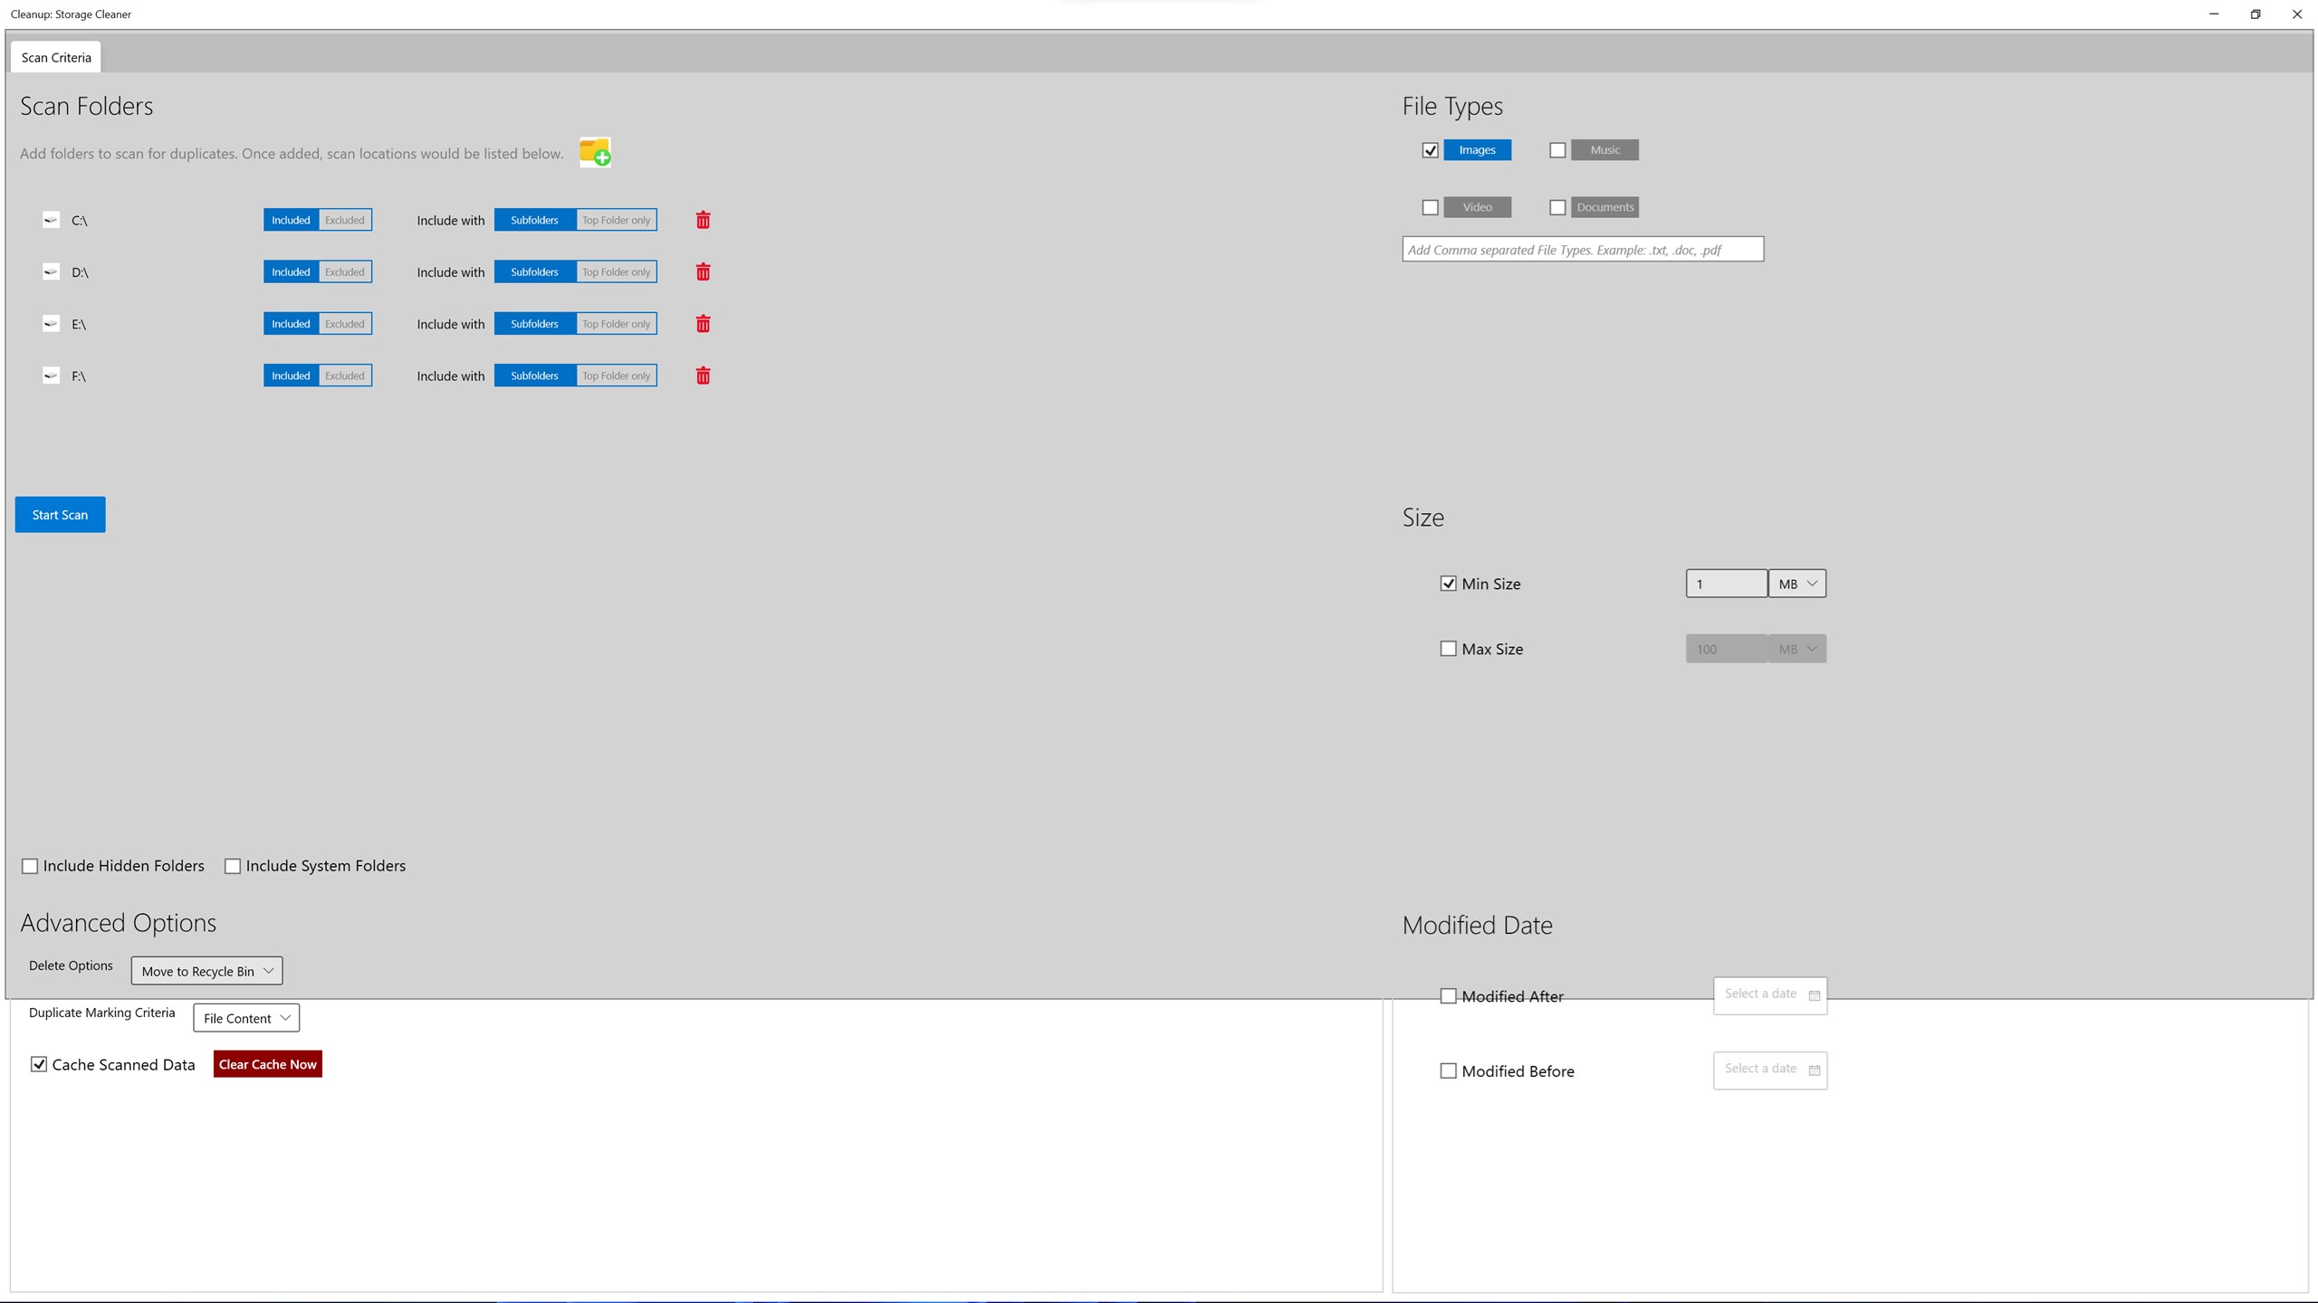Expand the Delete Options dropdown
The width and height of the screenshot is (2318, 1303).
(x=206, y=971)
